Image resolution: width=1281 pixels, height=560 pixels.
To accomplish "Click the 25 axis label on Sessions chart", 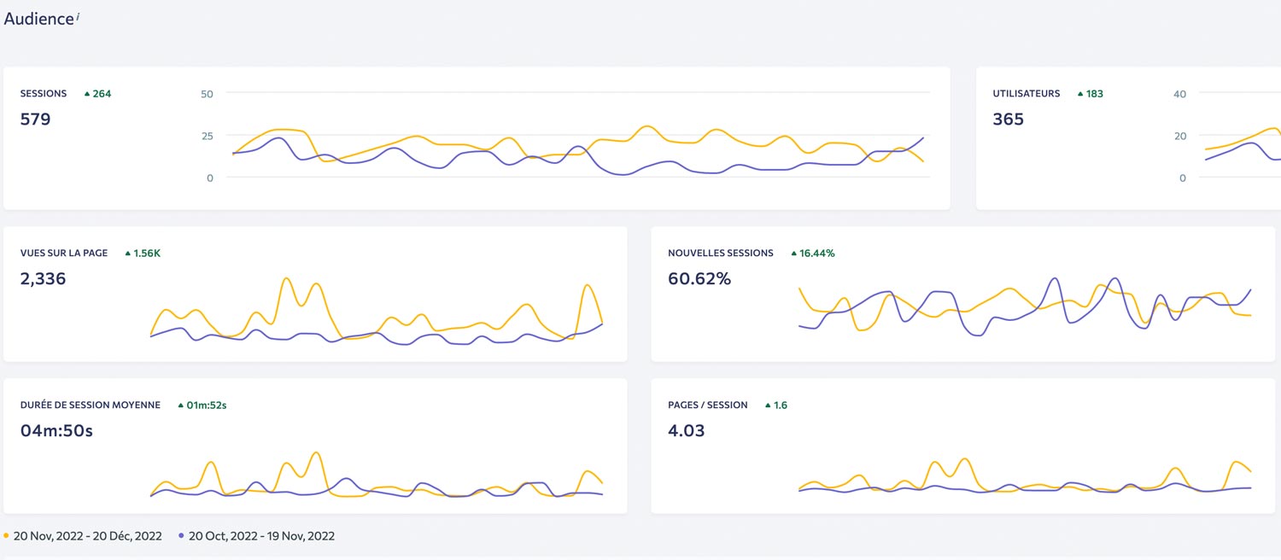I will pyautogui.click(x=207, y=136).
